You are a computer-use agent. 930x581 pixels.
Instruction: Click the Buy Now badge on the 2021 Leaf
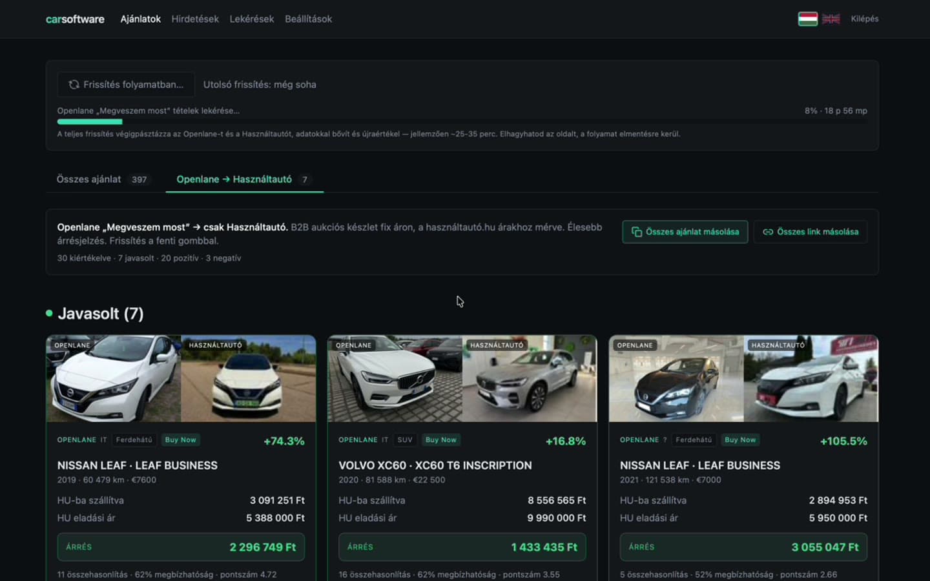(x=740, y=440)
